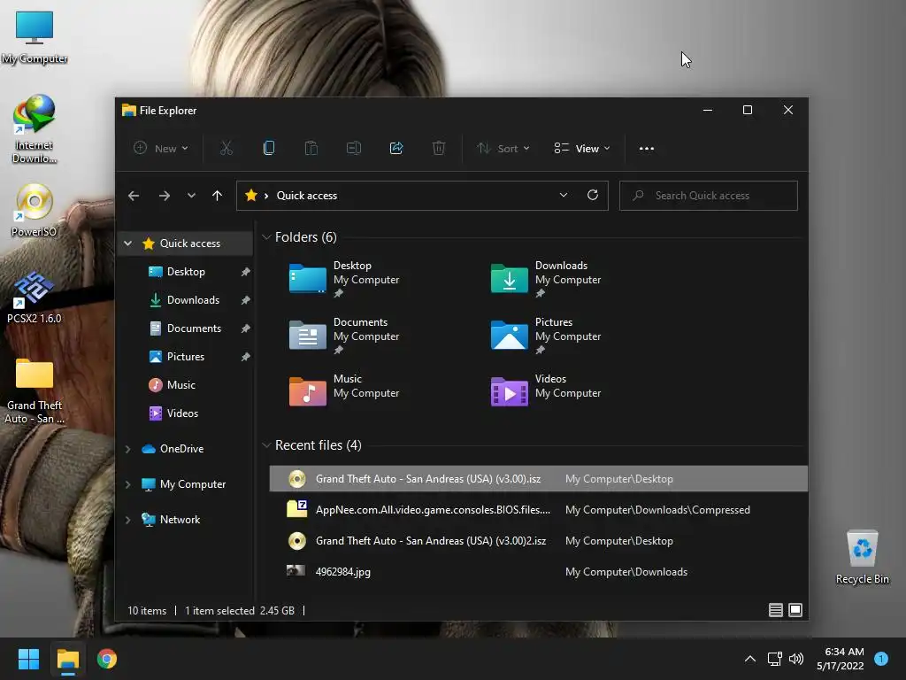Launch Google Chrome from taskbar

coord(107,659)
